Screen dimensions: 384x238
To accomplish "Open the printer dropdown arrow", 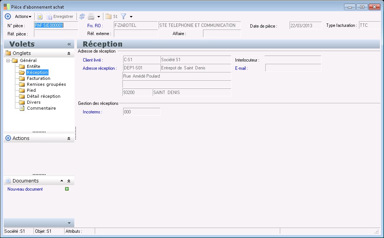I will [99, 17].
